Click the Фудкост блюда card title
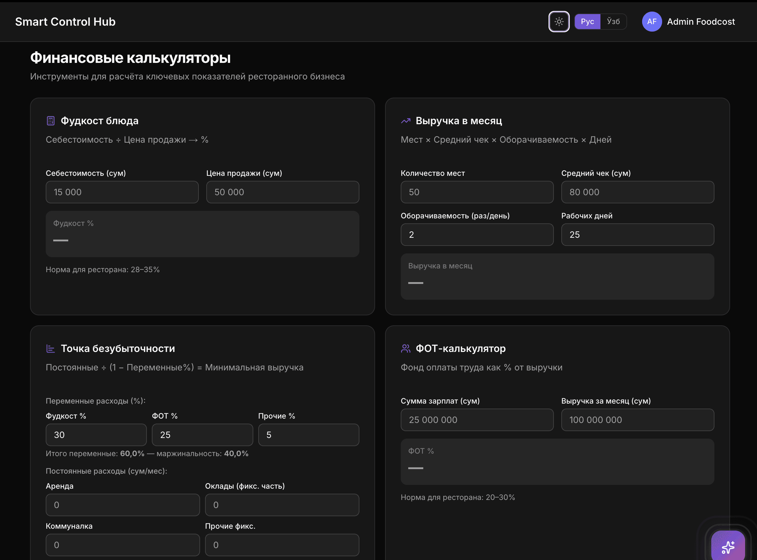Screen dimensions: 757x560 (x=100, y=121)
